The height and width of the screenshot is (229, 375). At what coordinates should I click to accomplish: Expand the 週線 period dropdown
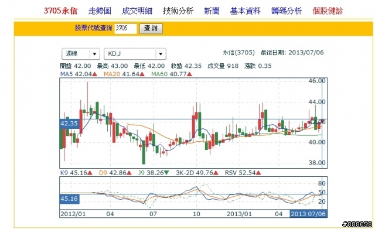81,54
